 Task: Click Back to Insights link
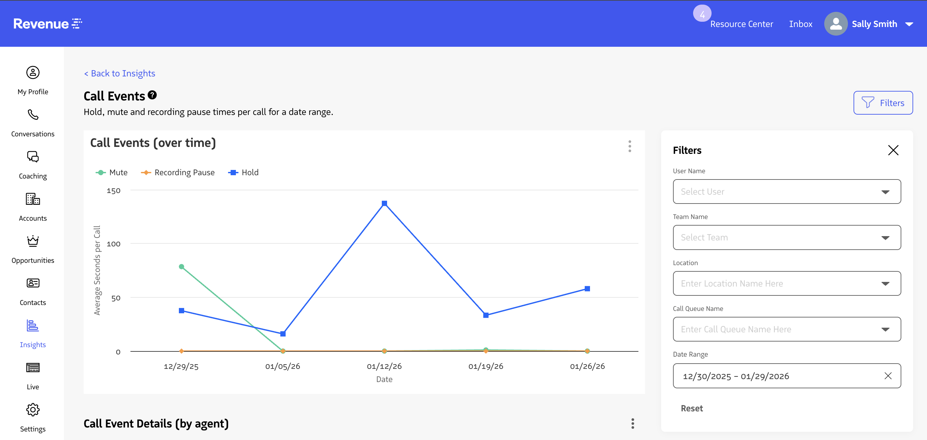point(120,73)
